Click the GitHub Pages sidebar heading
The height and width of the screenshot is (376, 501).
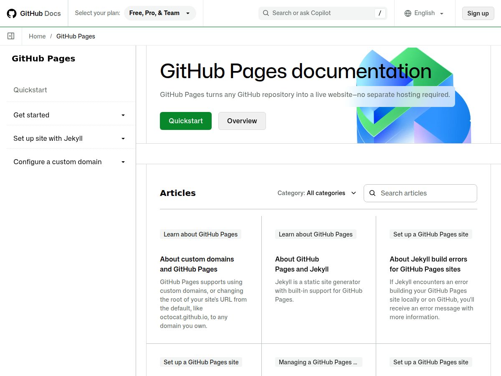43,58
